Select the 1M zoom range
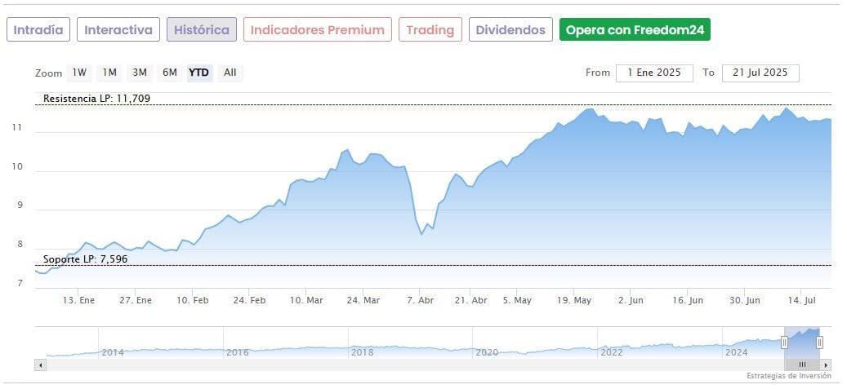The height and width of the screenshot is (389, 847). (x=109, y=73)
